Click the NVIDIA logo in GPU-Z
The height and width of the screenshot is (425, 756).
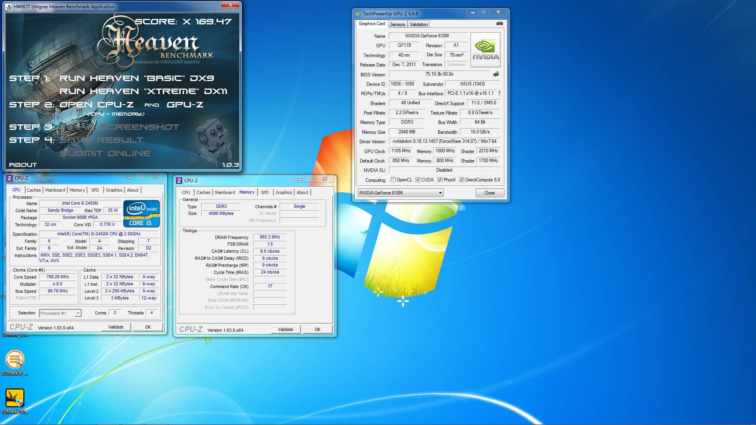485,50
